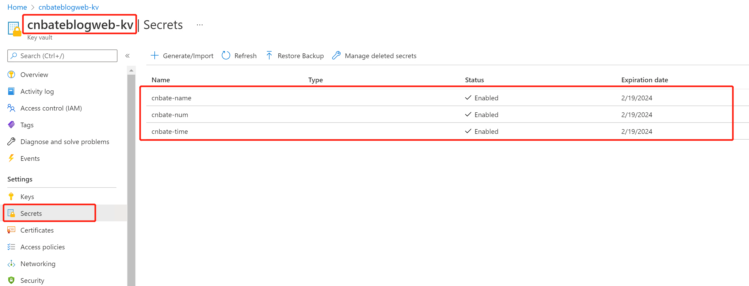Screen dimensions: 749x286
Task: Open Certificates under Settings
Action: click(x=37, y=230)
